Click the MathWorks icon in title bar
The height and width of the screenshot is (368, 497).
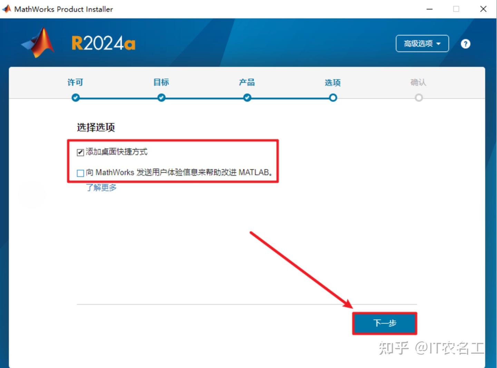[x=6, y=9]
